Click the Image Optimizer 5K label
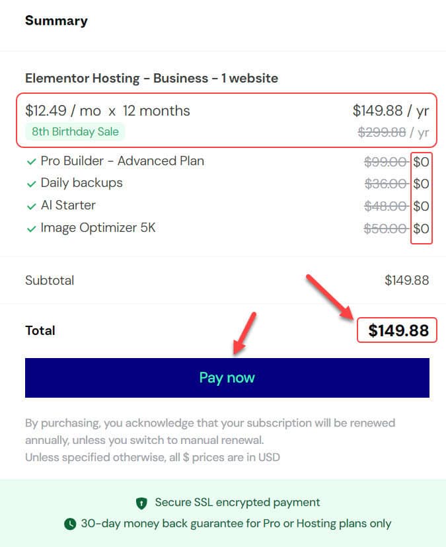446x547 pixels. point(98,229)
